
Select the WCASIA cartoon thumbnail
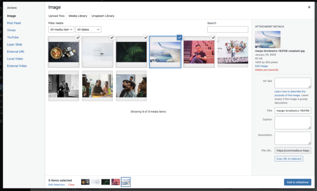[x=233, y=52]
